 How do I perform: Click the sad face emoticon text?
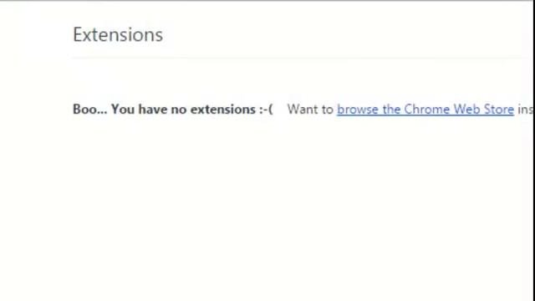266,110
